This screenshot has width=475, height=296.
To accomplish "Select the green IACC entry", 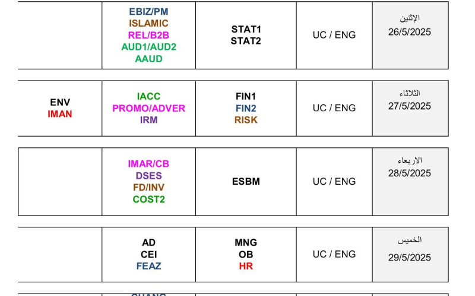I will [x=148, y=96].
